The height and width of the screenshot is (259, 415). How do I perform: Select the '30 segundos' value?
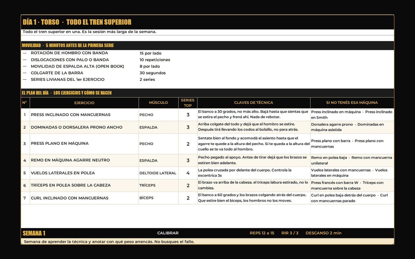pos(153,73)
